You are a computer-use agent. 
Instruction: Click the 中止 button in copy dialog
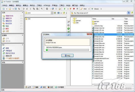coord(67,56)
